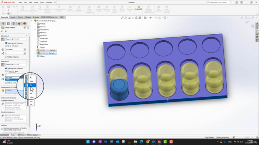
Task: Open the Tools menu
Action: click(42, 2)
